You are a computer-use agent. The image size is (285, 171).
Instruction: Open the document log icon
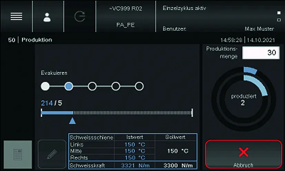[x=18, y=154]
